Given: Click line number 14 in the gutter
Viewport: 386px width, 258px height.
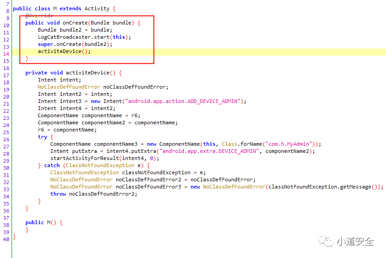Looking at the screenshot, I should [x=6, y=54].
